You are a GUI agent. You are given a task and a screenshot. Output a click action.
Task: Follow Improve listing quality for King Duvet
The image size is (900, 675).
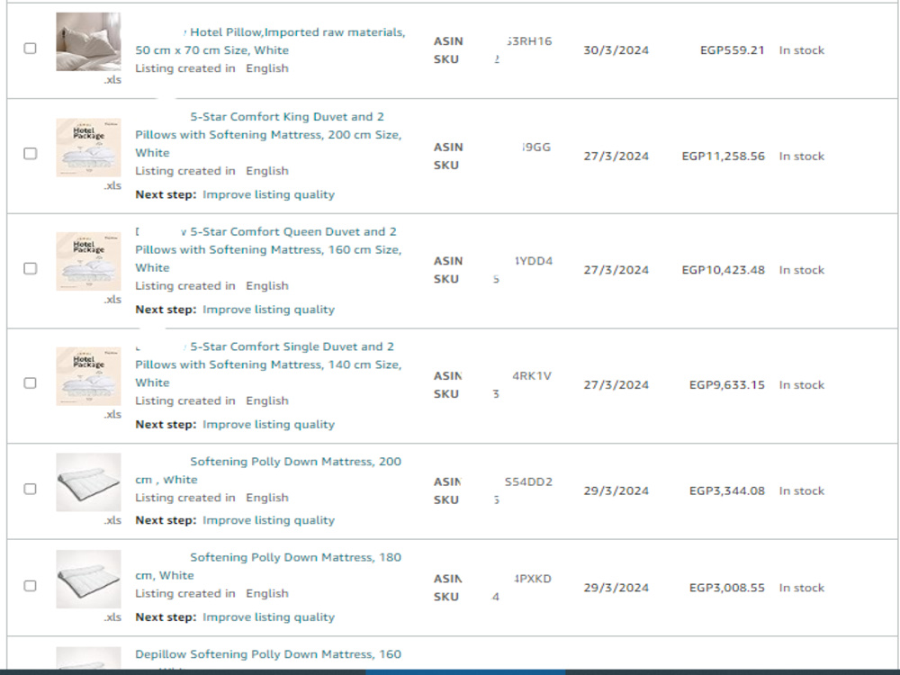tap(268, 194)
